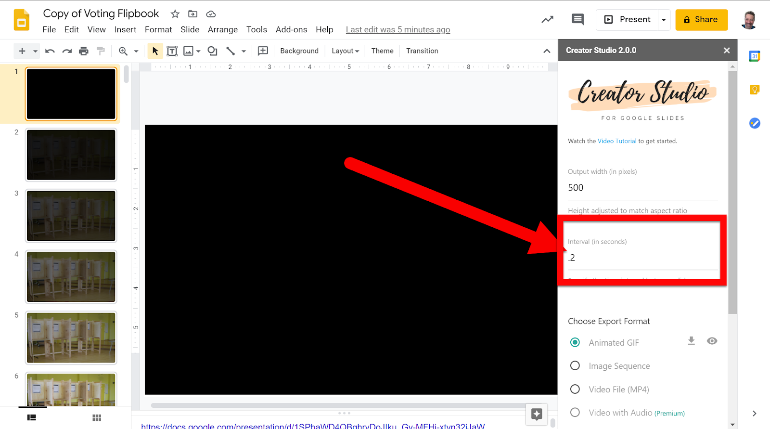The image size is (770, 429).
Task: Click the Output width input field
Action: pyautogui.click(x=642, y=188)
